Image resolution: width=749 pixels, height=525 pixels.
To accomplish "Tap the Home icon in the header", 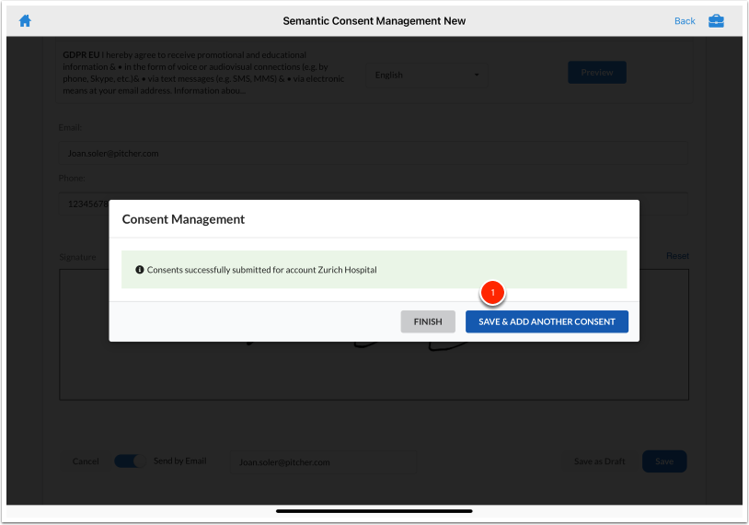I will pyautogui.click(x=25, y=21).
